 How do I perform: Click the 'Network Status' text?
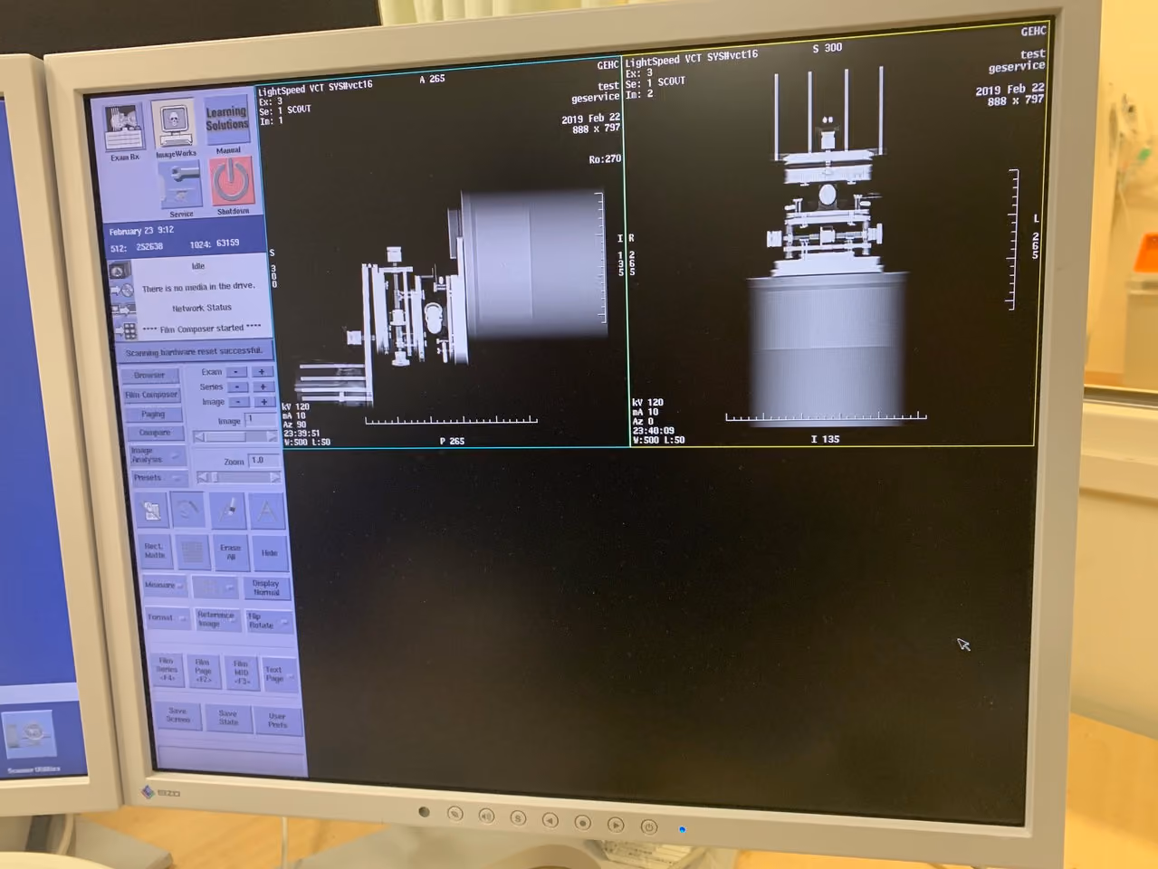202,308
